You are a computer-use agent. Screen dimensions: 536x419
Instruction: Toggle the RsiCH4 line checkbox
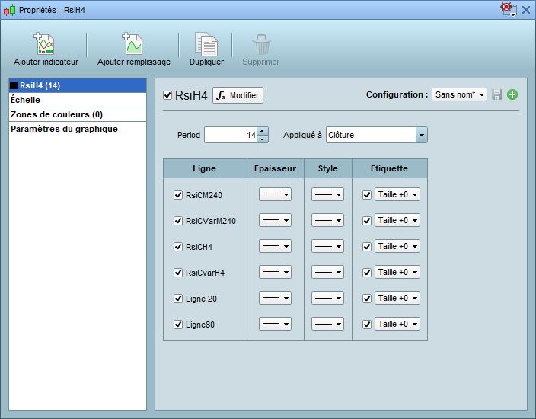[x=178, y=247]
